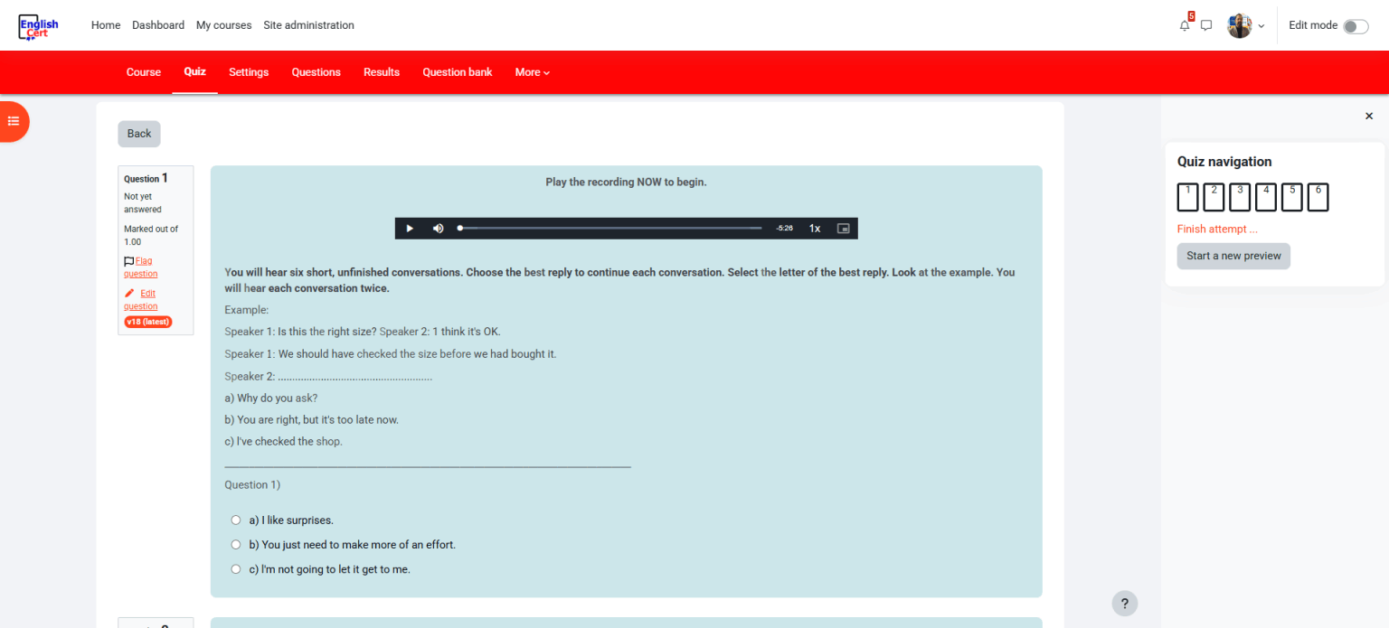
Task: Open the Results tab
Action: [x=382, y=72]
